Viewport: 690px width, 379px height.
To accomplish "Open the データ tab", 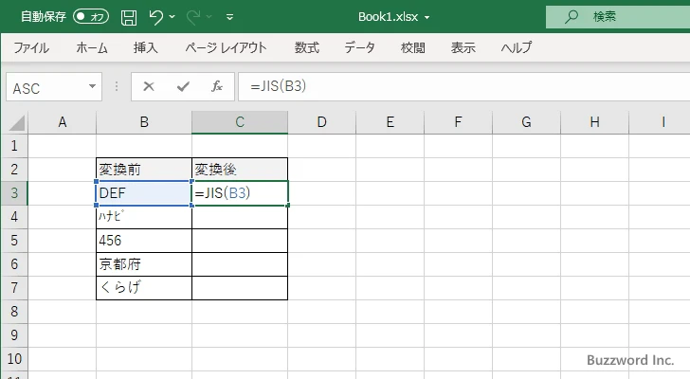I will tap(359, 47).
